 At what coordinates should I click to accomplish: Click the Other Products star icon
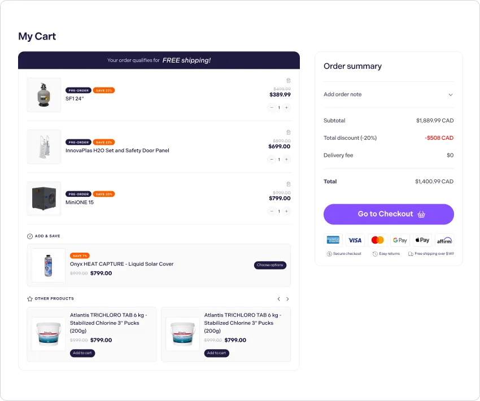point(30,298)
